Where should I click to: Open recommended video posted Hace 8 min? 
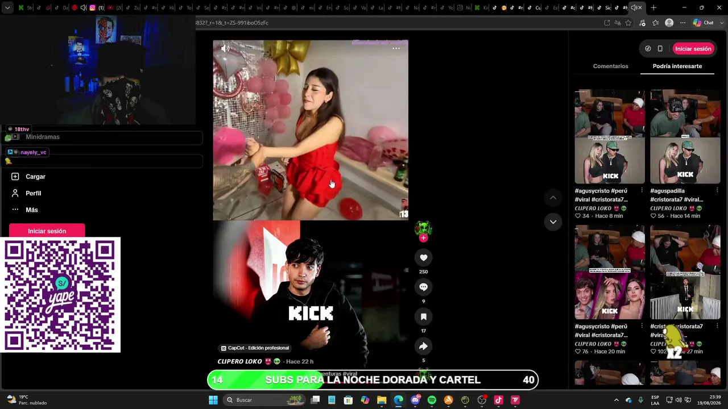610,136
